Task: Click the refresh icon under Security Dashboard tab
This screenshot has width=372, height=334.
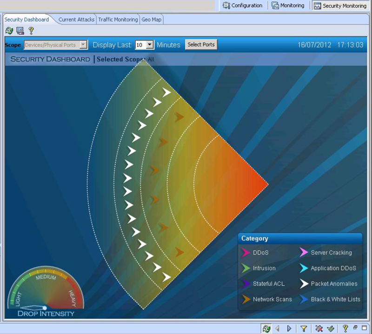Action: (x=9, y=31)
